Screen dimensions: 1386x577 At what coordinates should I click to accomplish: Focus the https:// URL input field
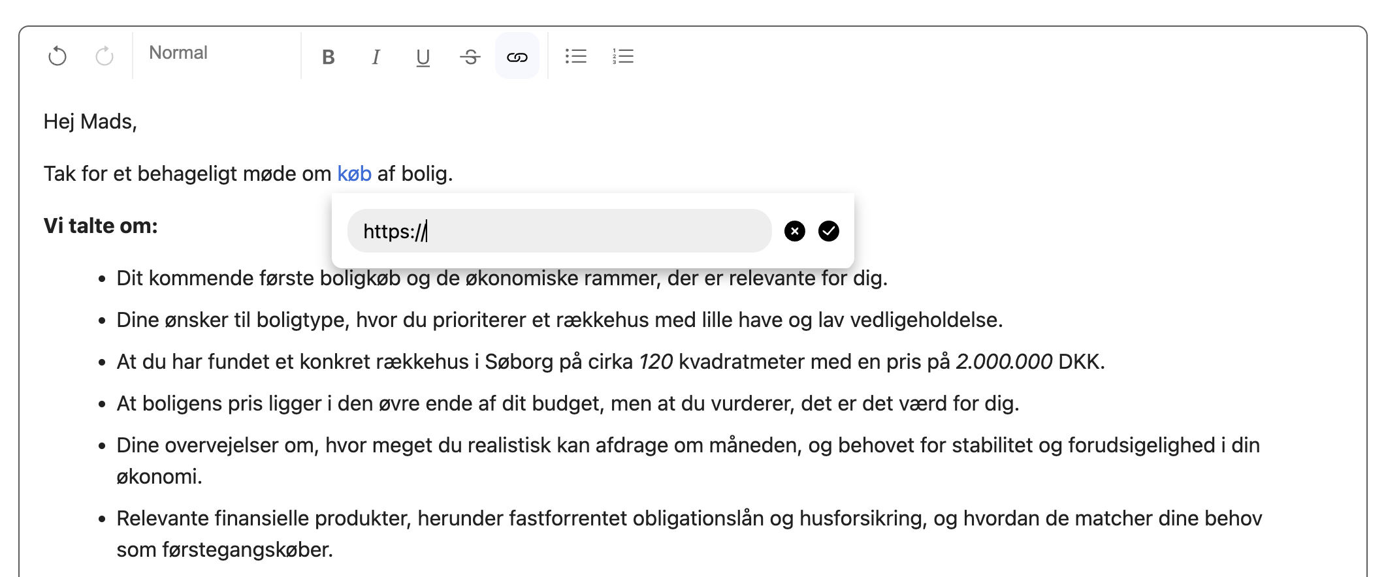coord(558,231)
